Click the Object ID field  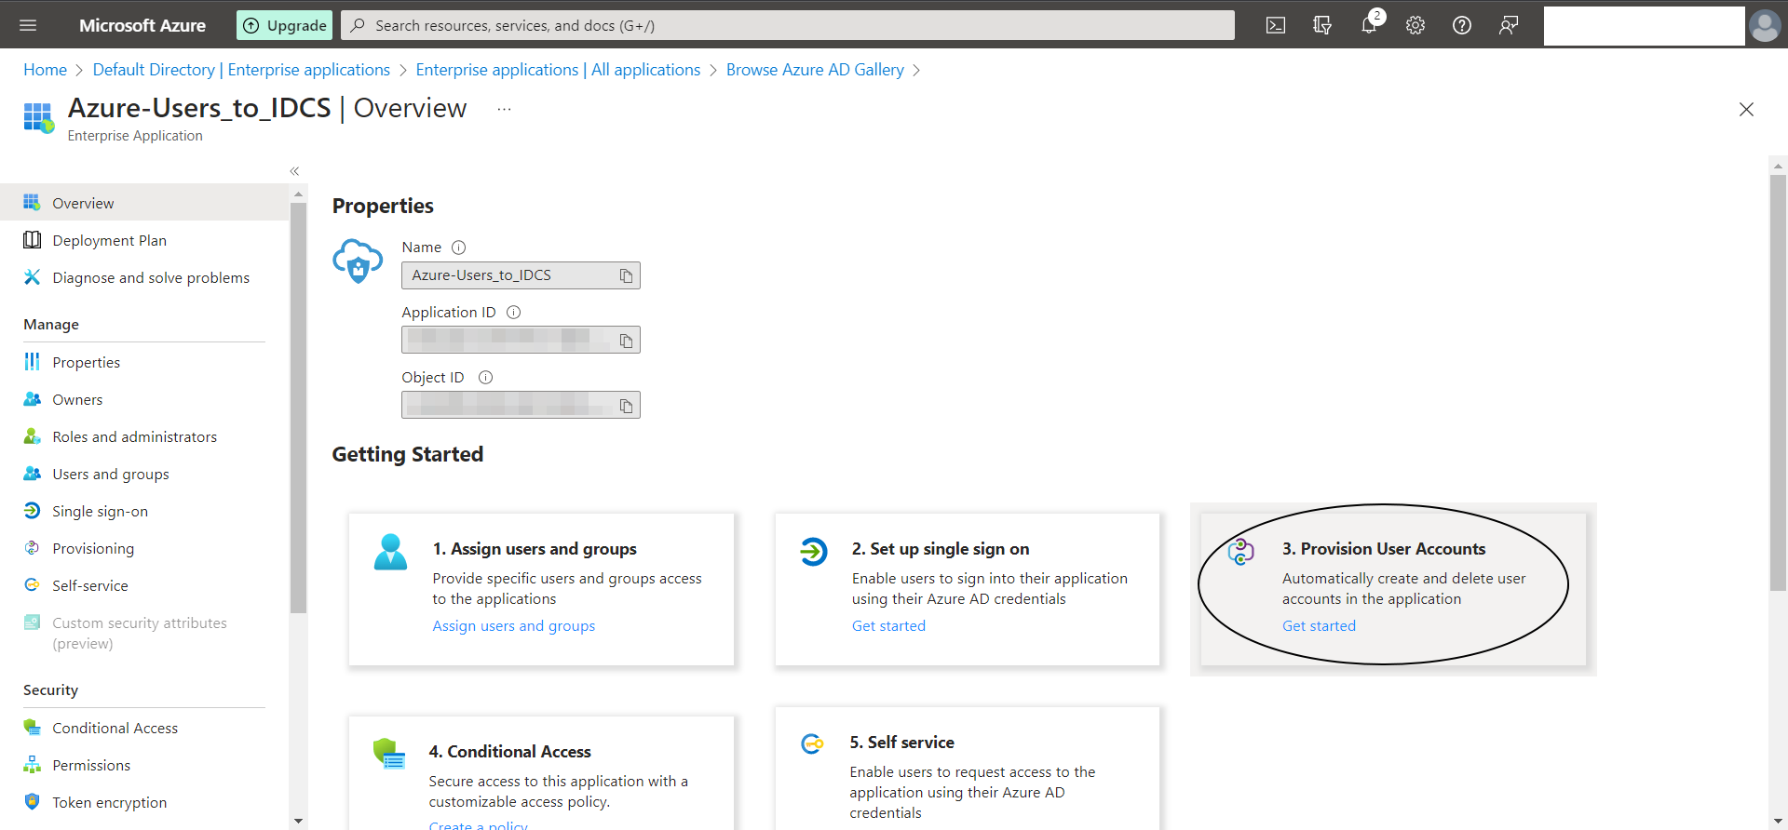521,406
